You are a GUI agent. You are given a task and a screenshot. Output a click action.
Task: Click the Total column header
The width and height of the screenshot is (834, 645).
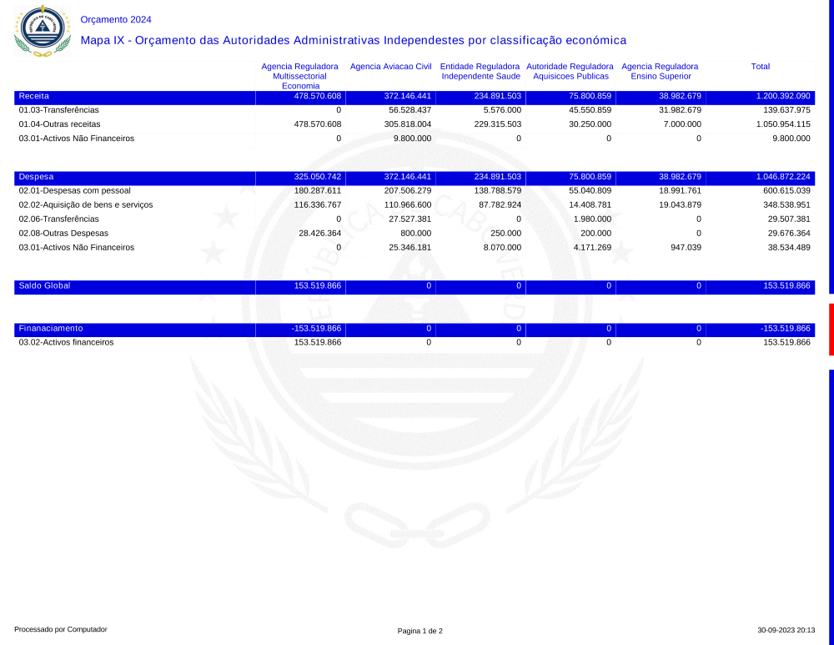coord(760,66)
